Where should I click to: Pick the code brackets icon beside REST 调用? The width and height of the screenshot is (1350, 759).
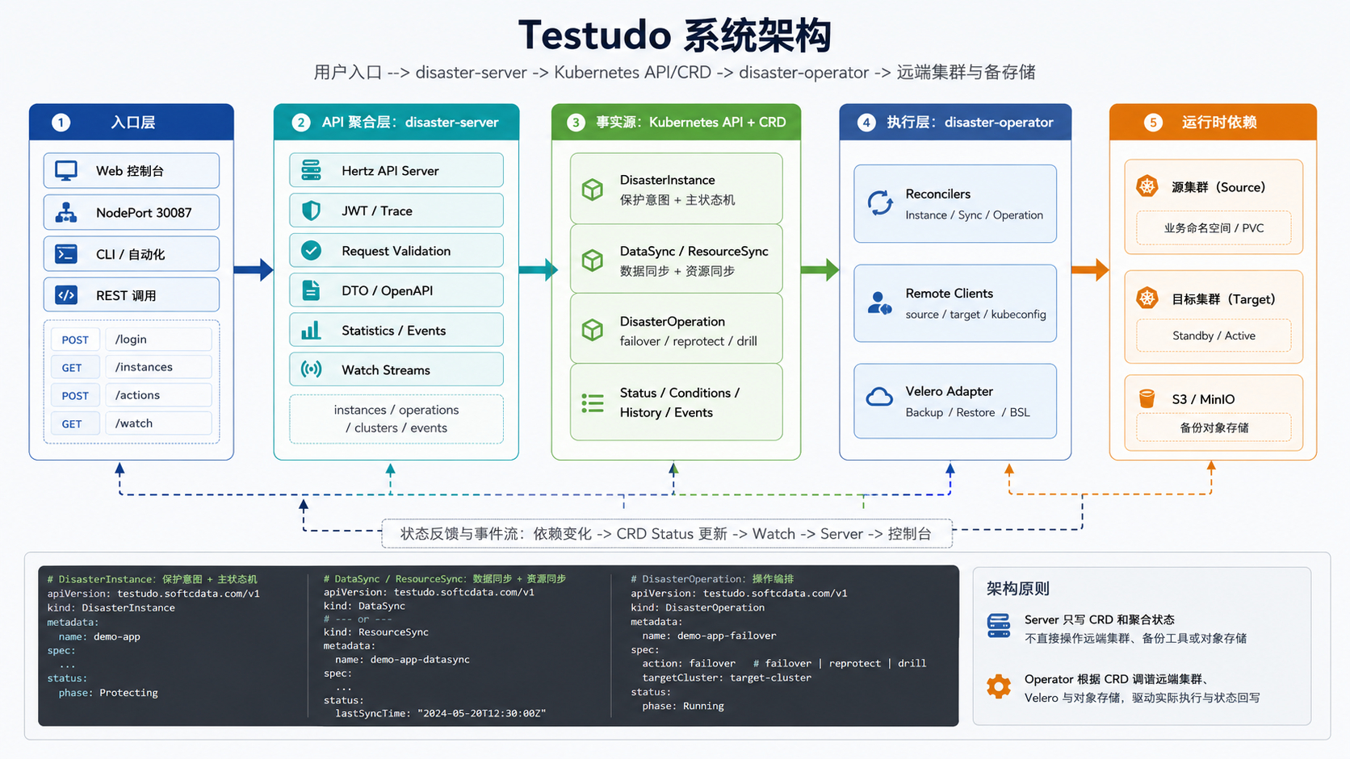click(66, 295)
